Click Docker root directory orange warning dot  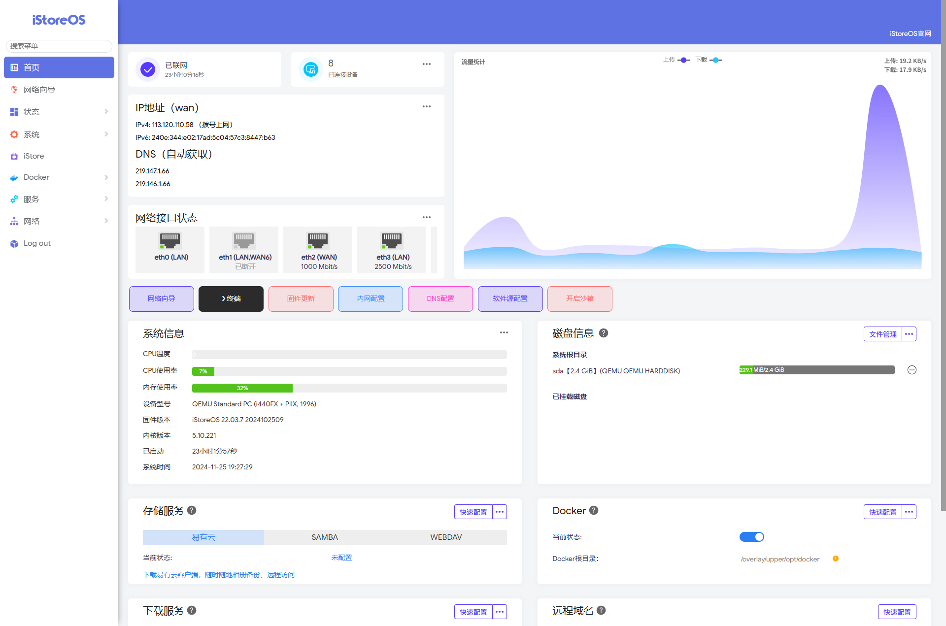coord(836,559)
